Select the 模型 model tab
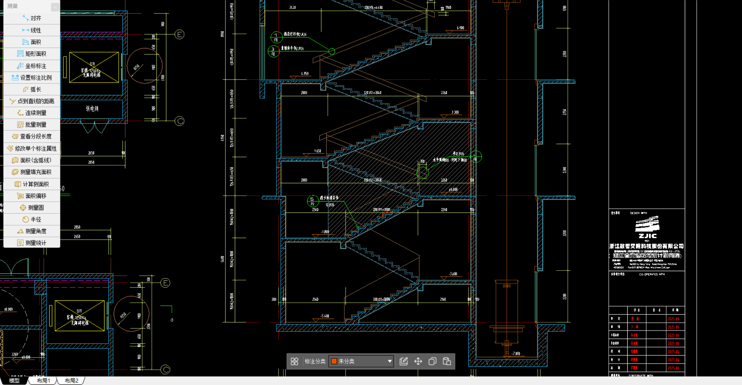This screenshot has height=385, width=742. pyautogui.click(x=14, y=381)
